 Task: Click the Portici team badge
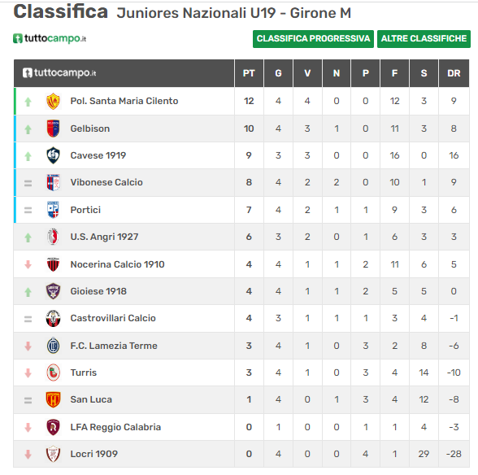click(x=53, y=210)
